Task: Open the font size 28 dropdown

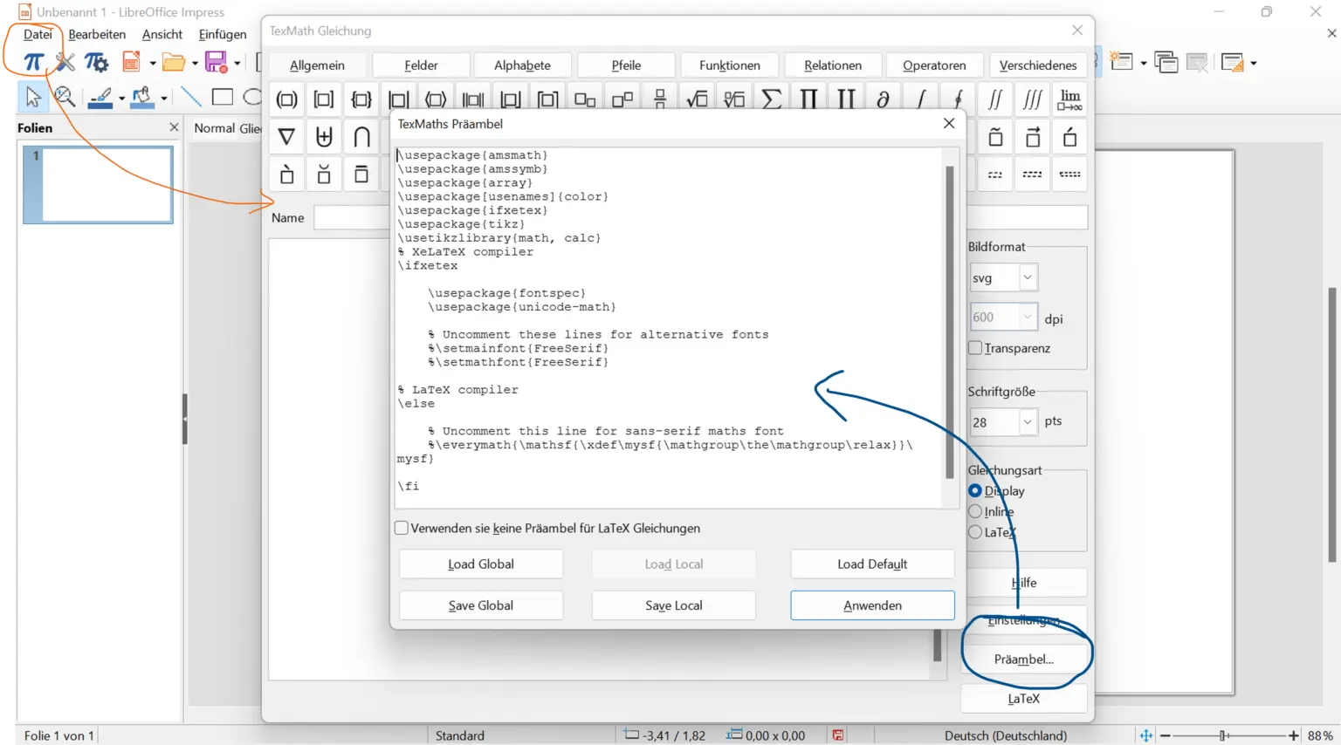Action: point(1028,422)
